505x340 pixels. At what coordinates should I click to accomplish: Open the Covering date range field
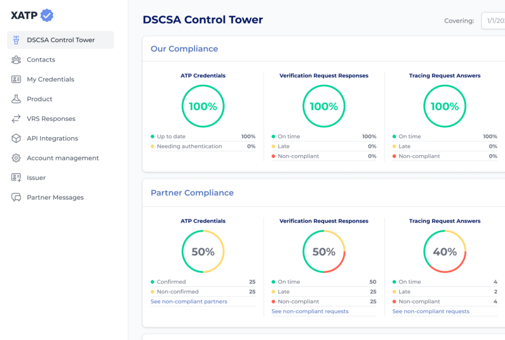pos(493,21)
